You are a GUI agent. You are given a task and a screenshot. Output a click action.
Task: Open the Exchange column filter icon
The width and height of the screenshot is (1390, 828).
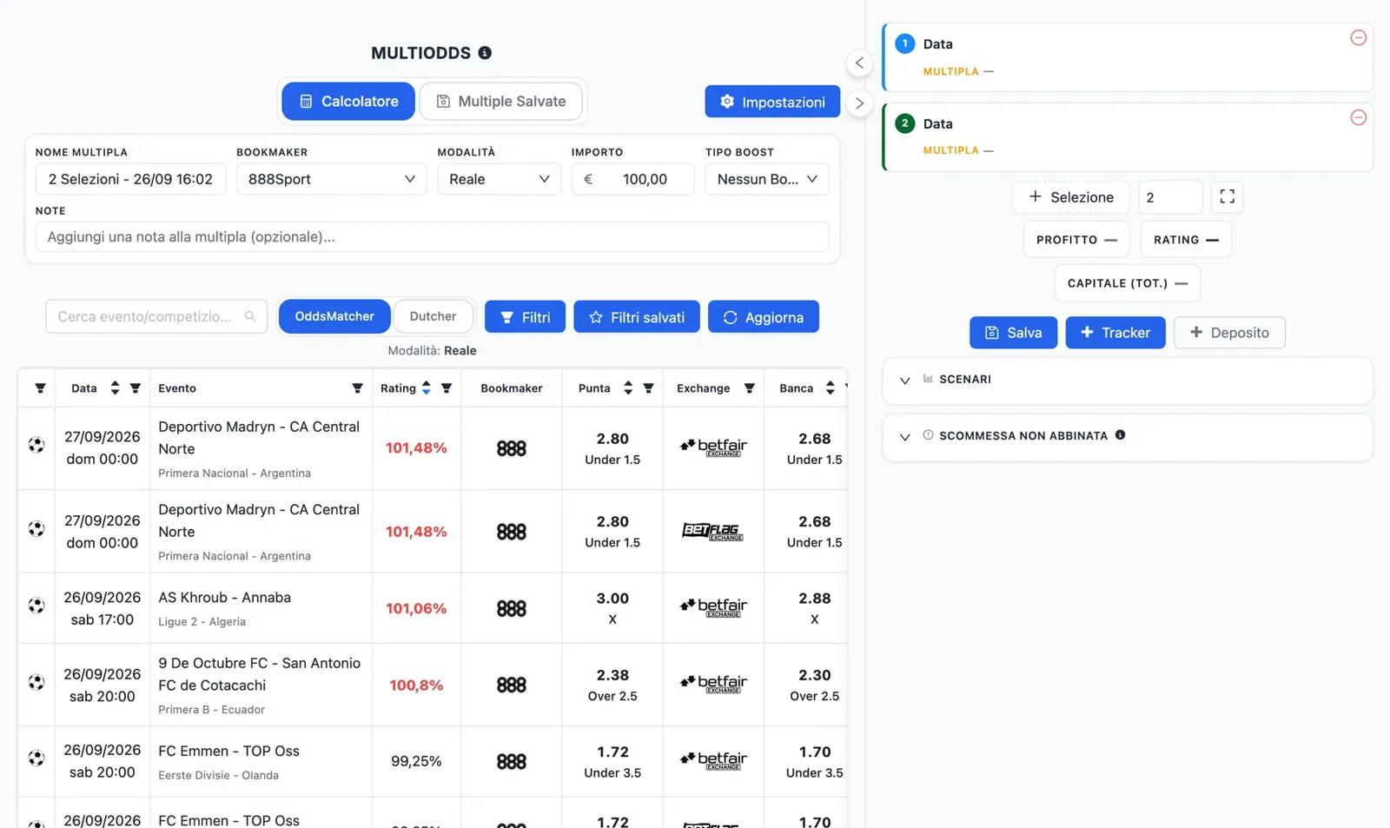click(x=750, y=388)
